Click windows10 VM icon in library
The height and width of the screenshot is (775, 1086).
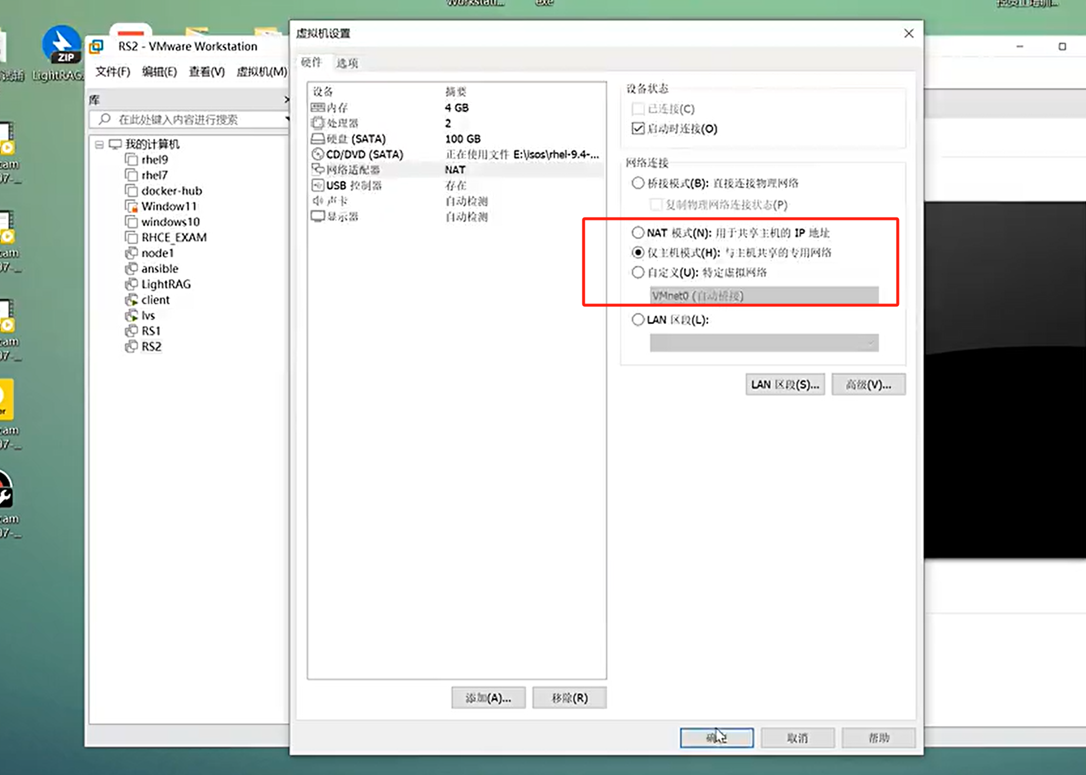[x=131, y=222]
